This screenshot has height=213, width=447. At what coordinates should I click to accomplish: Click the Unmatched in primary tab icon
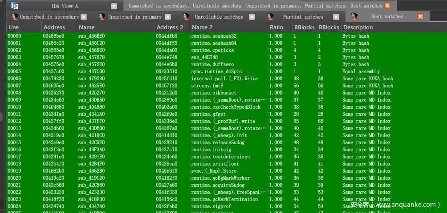102,16
